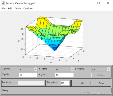The height and width of the screenshot is (96, 113).
Task: Click the Help button
Action: pos(82,83)
